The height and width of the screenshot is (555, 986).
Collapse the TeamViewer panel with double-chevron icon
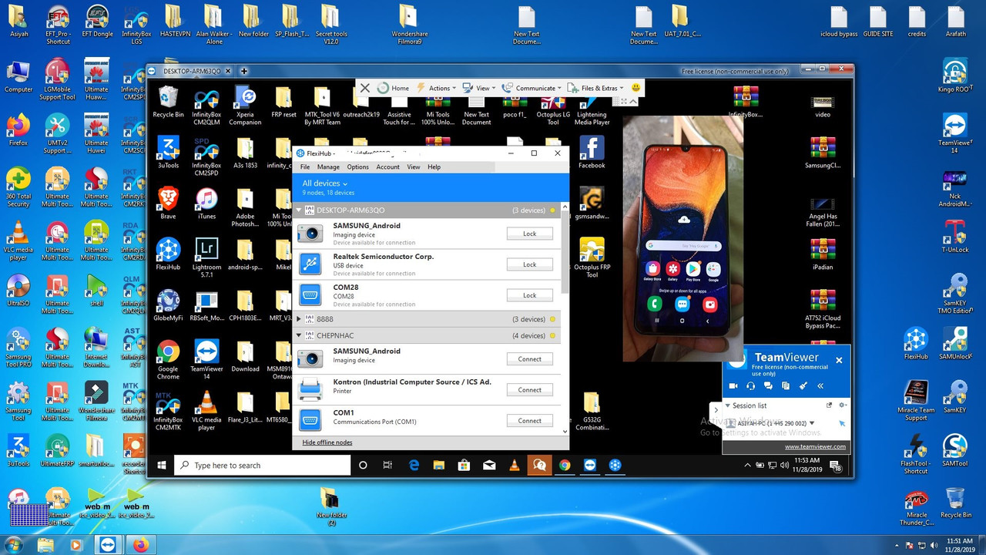pyautogui.click(x=820, y=385)
